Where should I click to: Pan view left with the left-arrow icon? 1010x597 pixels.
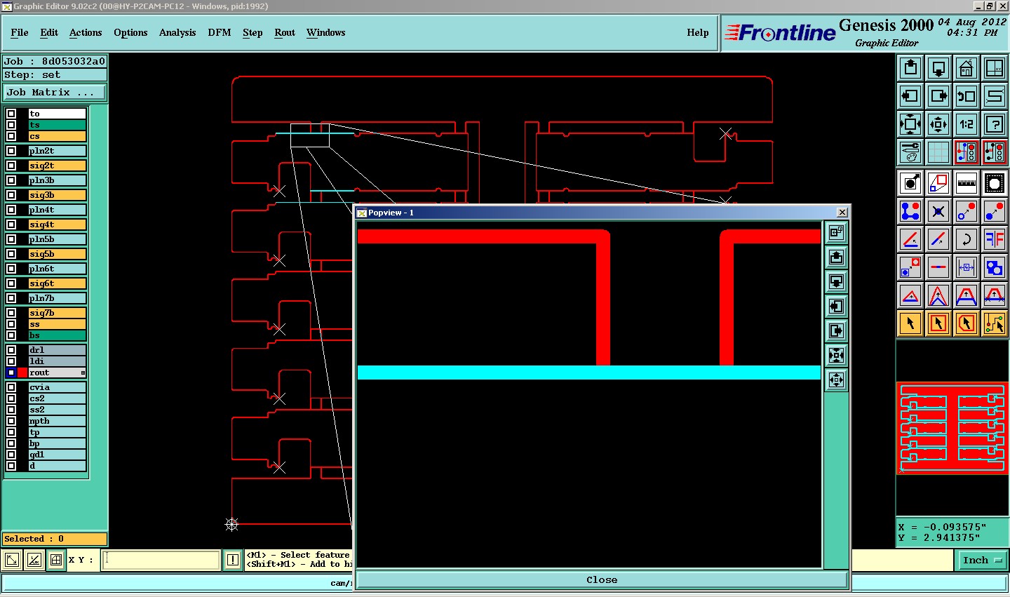[910, 96]
